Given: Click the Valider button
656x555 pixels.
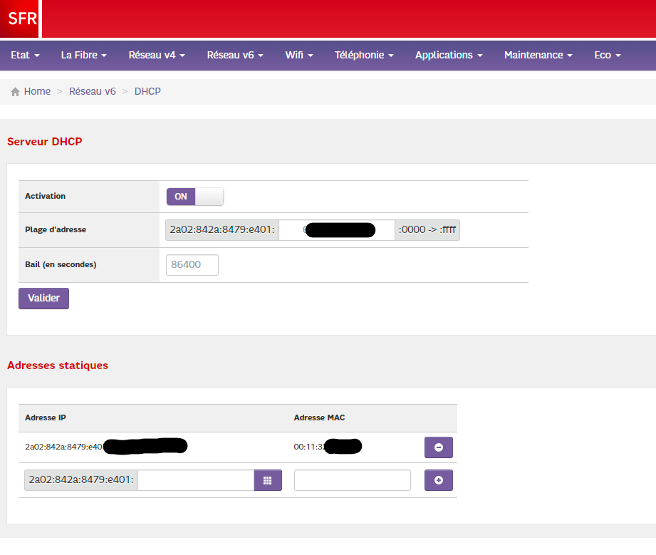Looking at the screenshot, I should point(43,299).
